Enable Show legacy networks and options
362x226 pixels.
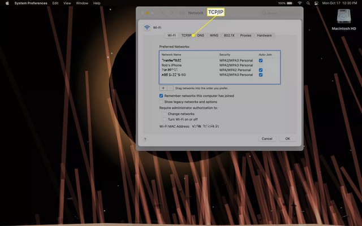pyautogui.click(x=161, y=102)
